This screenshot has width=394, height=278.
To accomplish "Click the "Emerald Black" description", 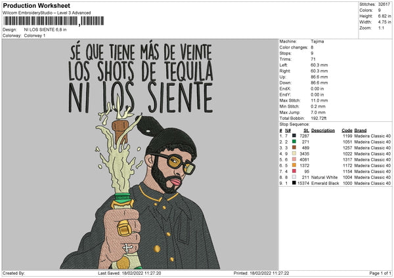I will tap(325, 184).
